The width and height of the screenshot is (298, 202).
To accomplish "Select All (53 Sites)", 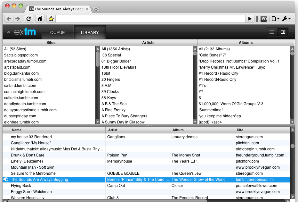I will coord(49,49).
